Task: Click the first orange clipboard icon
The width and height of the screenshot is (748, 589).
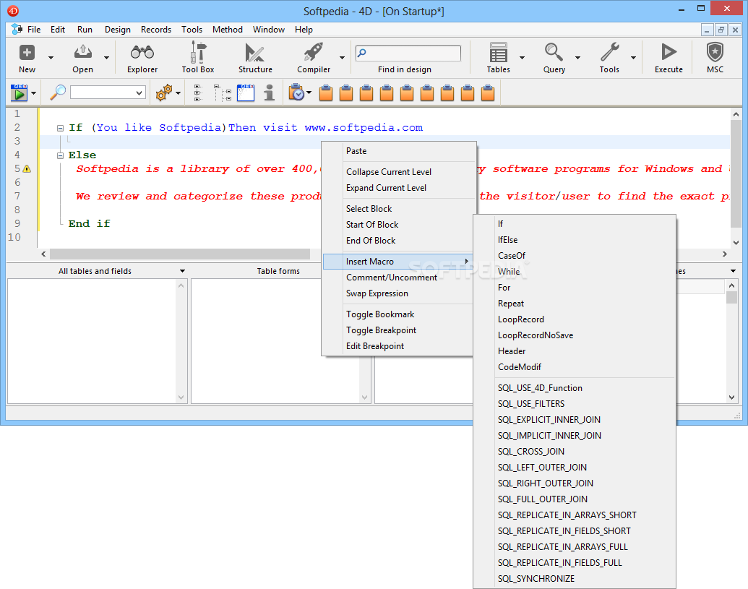Action: (326, 93)
